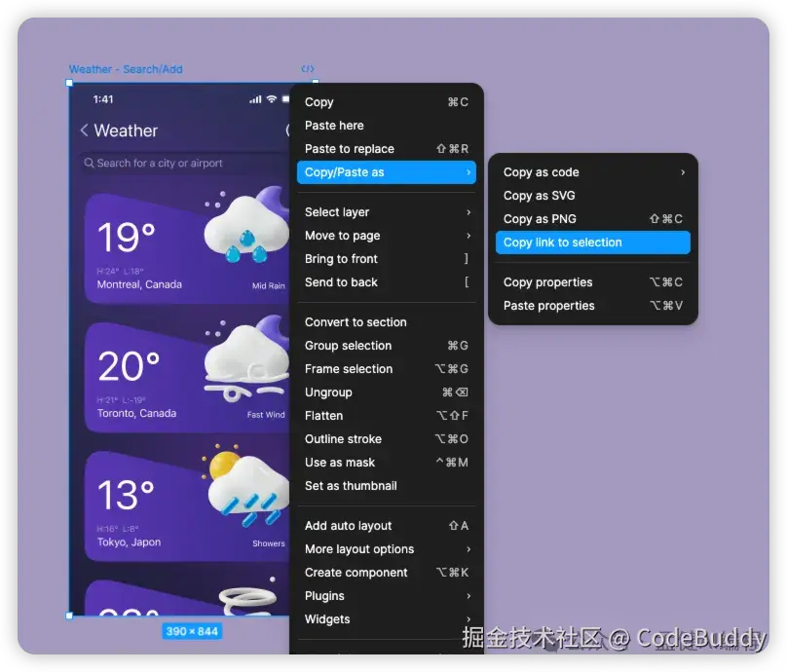Screen dimensions: 787x672
Task: Choose Group selection
Action: [x=386, y=346]
